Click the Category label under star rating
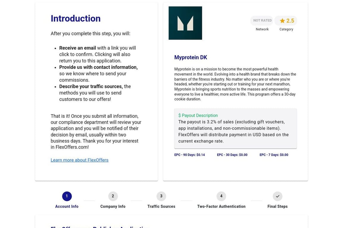The height and width of the screenshot is (228, 343). tap(286, 29)
